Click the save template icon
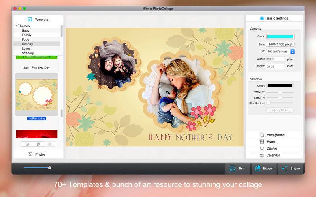The image size is (316, 197). coord(50,144)
